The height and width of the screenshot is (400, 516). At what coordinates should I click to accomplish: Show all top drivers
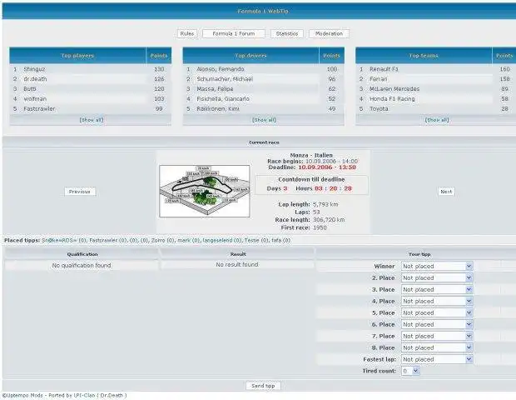coord(264,120)
